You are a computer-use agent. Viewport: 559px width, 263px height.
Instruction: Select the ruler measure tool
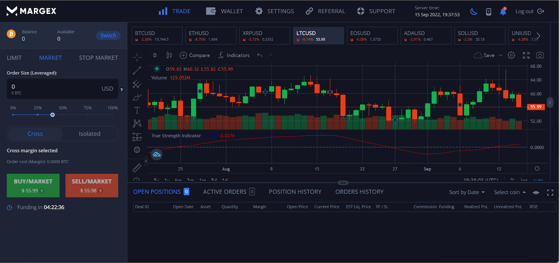pyautogui.click(x=137, y=168)
